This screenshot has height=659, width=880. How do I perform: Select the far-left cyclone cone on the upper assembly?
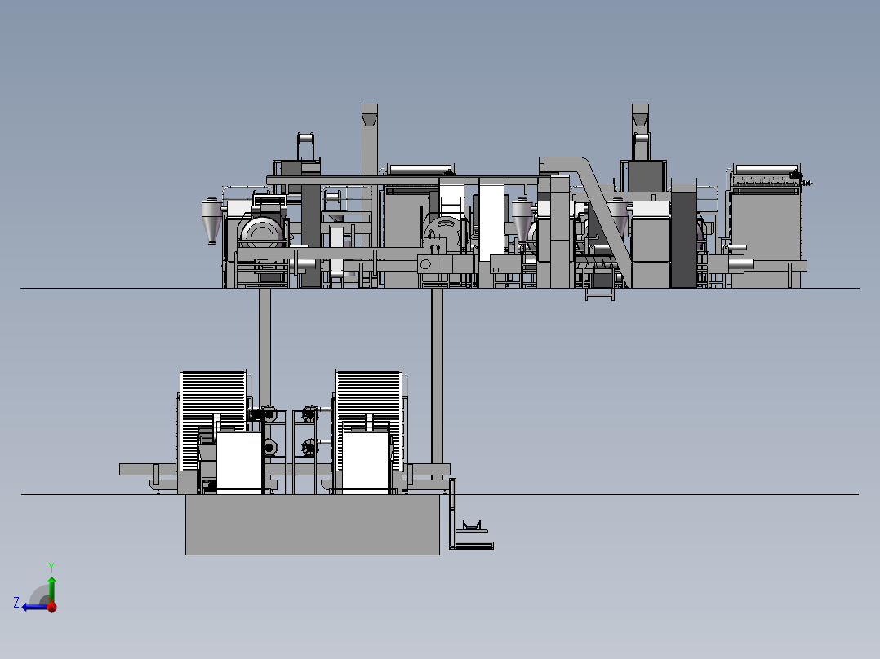coord(211,221)
